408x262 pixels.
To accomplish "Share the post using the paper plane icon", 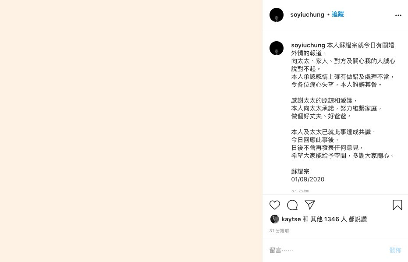I will 310,205.
